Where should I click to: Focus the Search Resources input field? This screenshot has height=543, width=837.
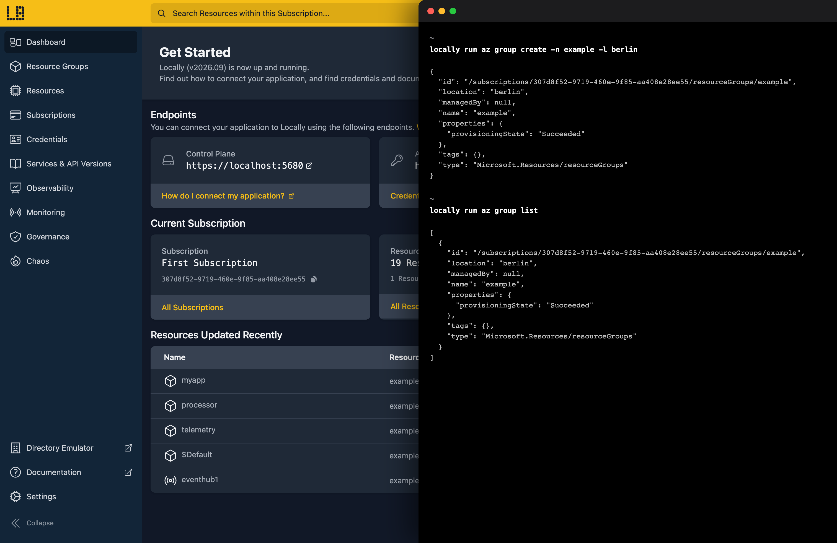pyautogui.click(x=285, y=13)
